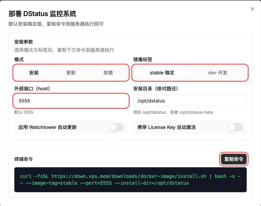Enable Watchtower auto-update toggle
Screen dimensions: 261x206
tap(116, 127)
